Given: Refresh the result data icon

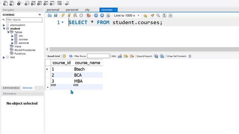Looking at the screenshot, I should click(x=71, y=56).
